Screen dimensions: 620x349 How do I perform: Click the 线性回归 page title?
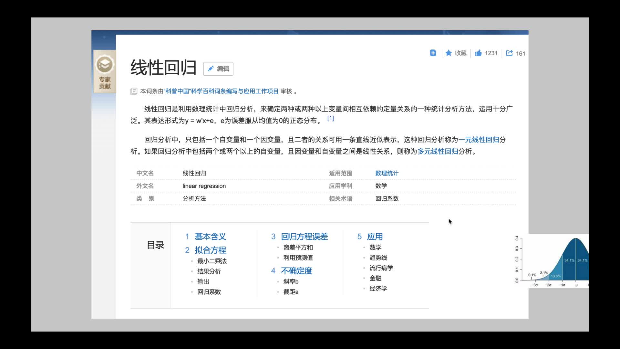click(x=163, y=68)
